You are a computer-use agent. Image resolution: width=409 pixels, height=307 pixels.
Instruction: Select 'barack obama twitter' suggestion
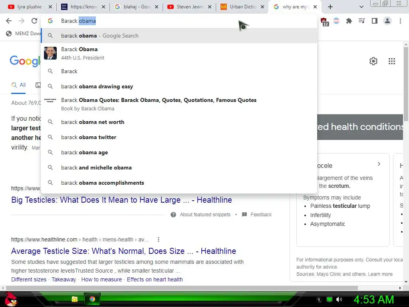coord(179,138)
